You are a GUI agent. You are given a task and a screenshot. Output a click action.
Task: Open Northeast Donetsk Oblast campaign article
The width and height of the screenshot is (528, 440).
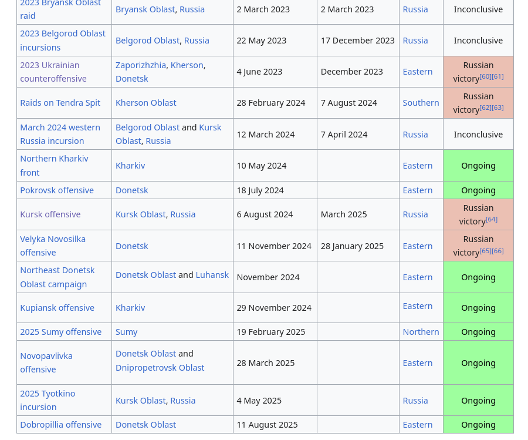point(57,277)
